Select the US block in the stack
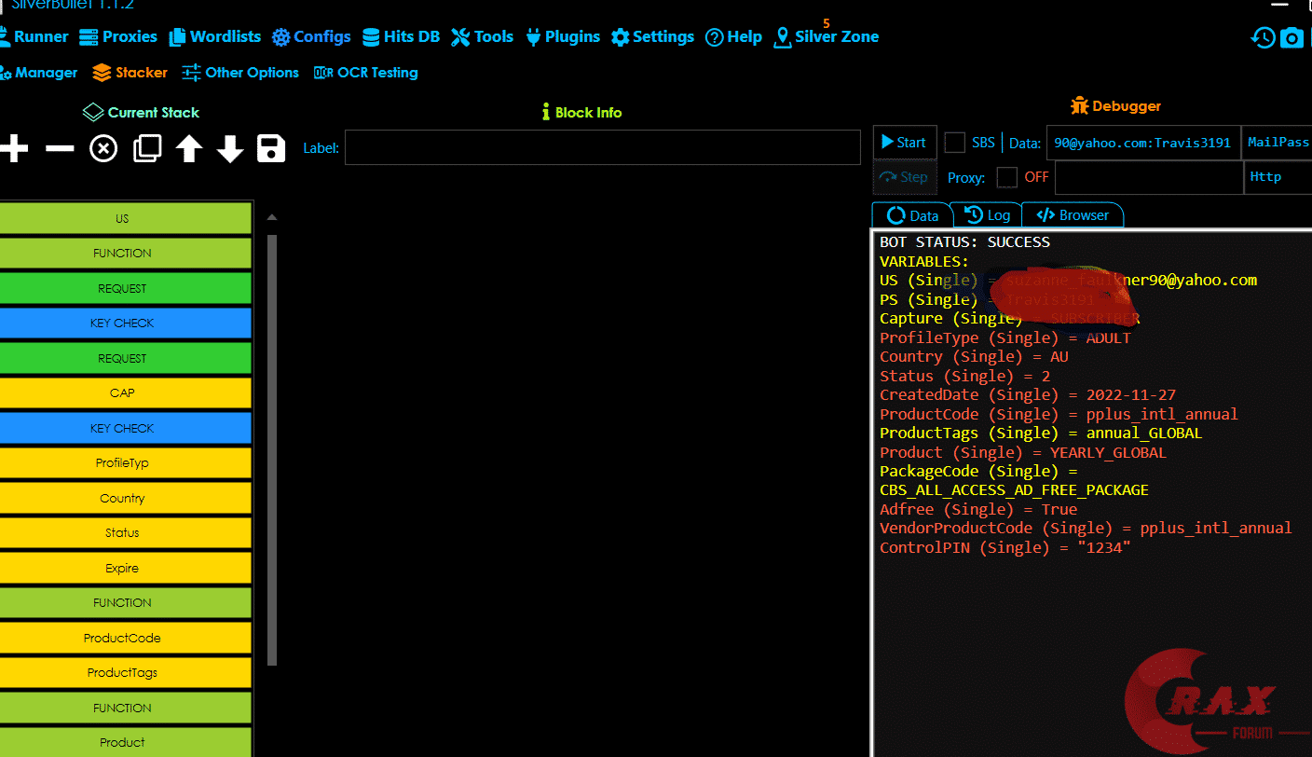Image resolution: width=1312 pixels, height=757 pixels. click(125, 218)
